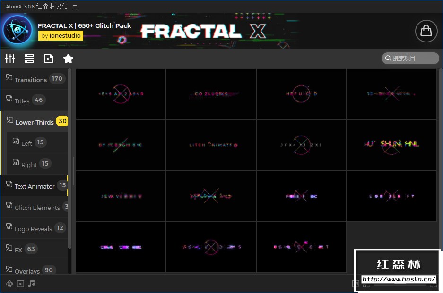This screenshot has height=293, width=443.
Task: Select the "CO ZLUQSKS" glitch preset thumbnail
Action: [x=211, y=94]
